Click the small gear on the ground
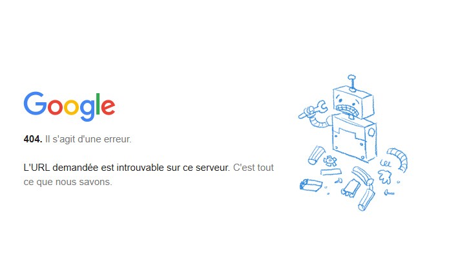The width and height of the screenshot is (458, 275). click(x=330, y=161)
